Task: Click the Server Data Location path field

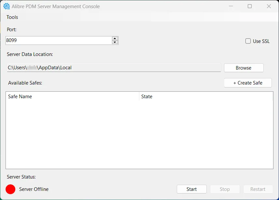Action: tap(114, 68)
